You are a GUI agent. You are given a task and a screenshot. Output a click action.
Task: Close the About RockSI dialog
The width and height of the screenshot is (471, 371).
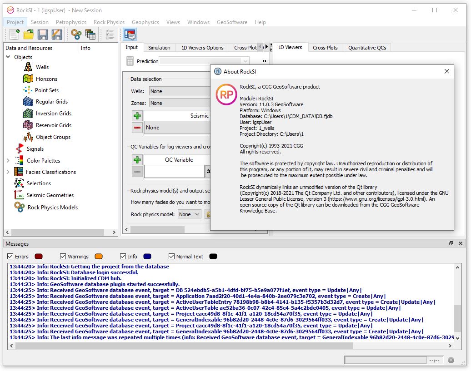tap(446, 71)
